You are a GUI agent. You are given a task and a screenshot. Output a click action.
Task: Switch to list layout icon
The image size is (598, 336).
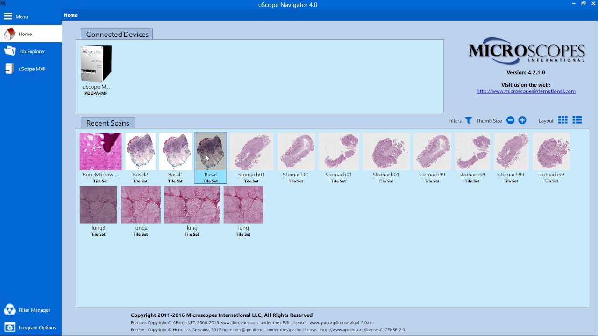577,120
